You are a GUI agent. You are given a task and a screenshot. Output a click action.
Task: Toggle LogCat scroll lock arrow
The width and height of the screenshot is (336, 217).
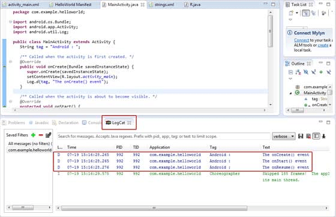(x=324, y=136)
